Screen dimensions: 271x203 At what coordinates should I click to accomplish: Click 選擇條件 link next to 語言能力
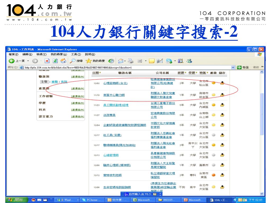[x=78, y=117]
